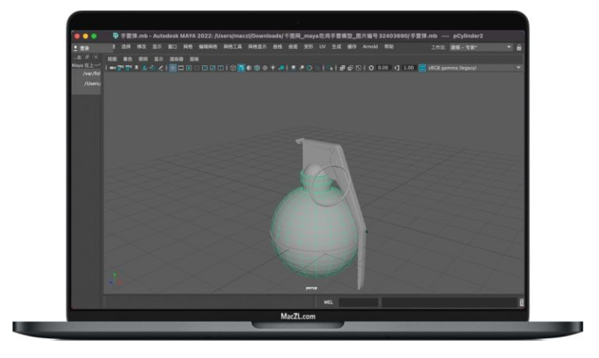The image size is (599, 358).
Task: Click the MEL command language label
Action: tap(328, 303)
